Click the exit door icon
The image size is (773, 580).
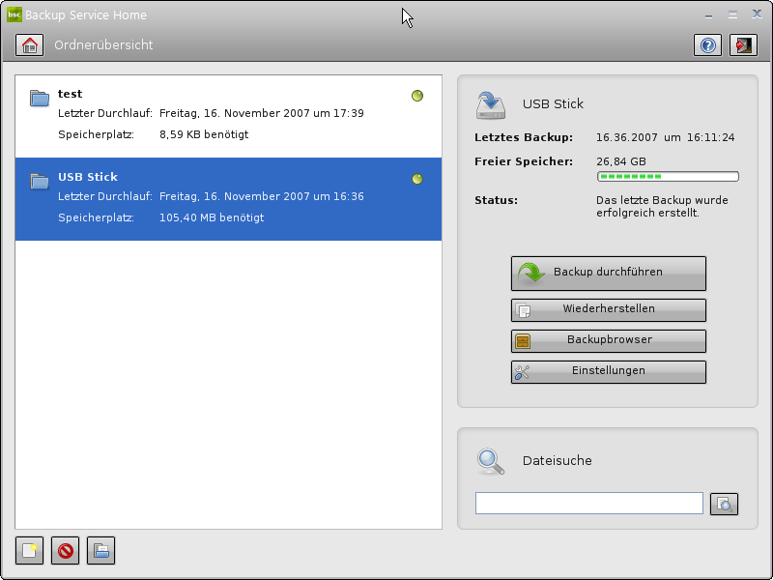743,45
